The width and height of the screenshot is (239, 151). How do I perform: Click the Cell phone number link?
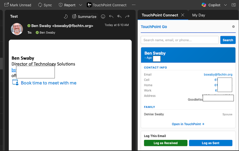coord(216,80)
